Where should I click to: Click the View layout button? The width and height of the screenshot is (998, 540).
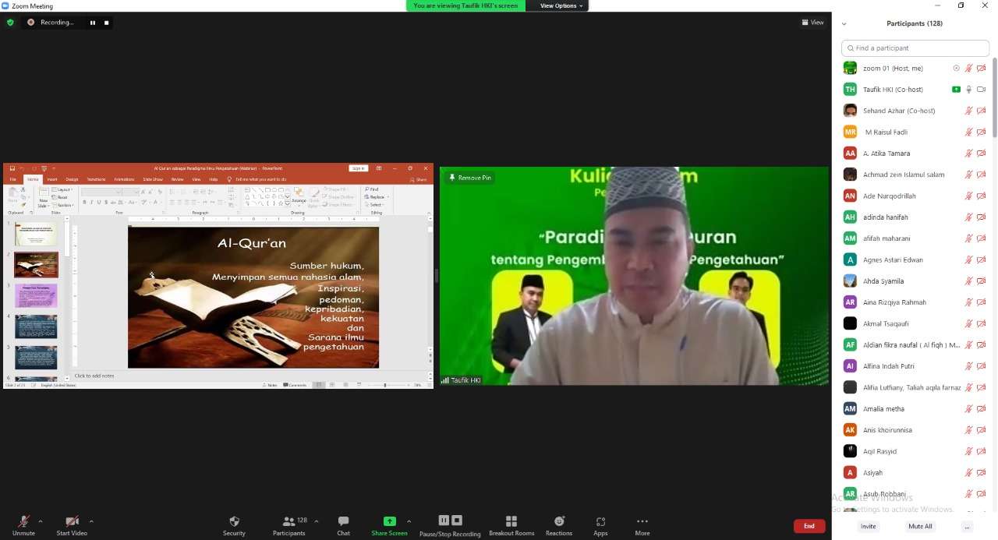[812, 23]
